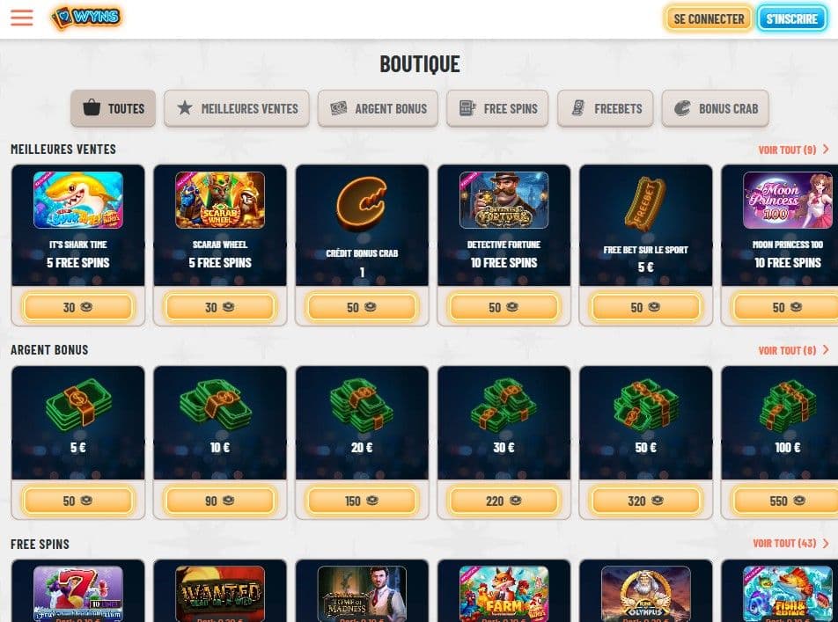Buy Detective Fortune spins for 50 coins
The width and height of the screenshot is (838, 622).
(x=504, y=307)
